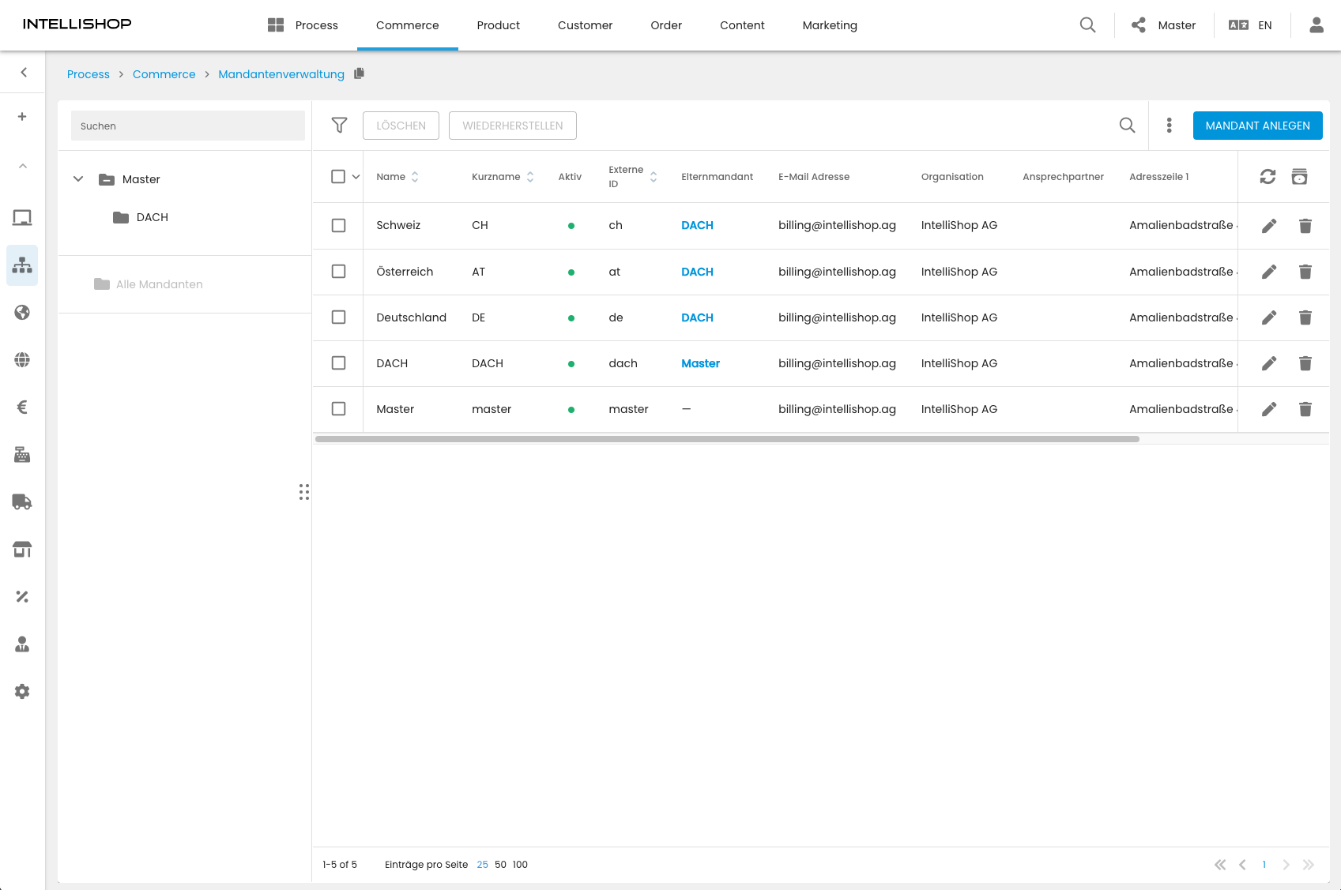Edit the DACH row with pencil icon
Image resolution: width=1341 pixels, height=890 pixels.
click(x=1269, y=363)
